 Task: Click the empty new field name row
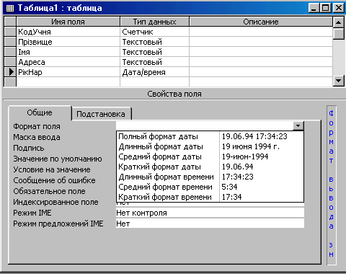click(68, 81)
